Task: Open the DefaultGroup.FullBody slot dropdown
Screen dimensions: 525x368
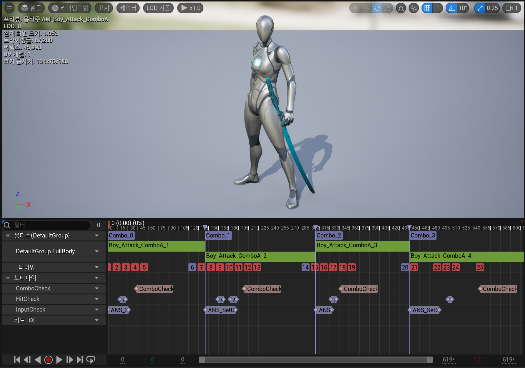Action: coord(97,251)
